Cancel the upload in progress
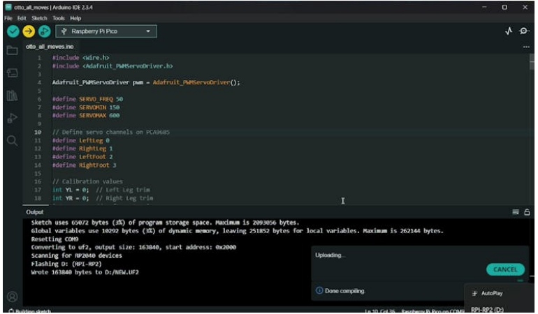 504,269
